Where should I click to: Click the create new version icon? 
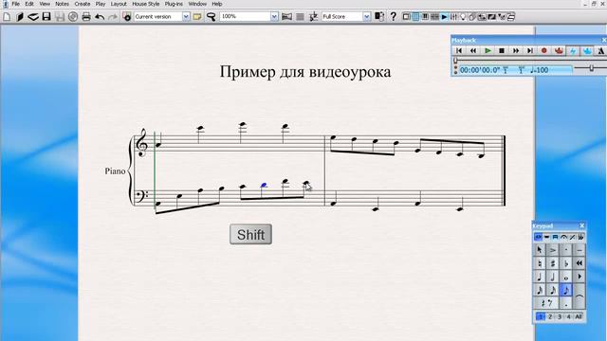coord(127,17)
